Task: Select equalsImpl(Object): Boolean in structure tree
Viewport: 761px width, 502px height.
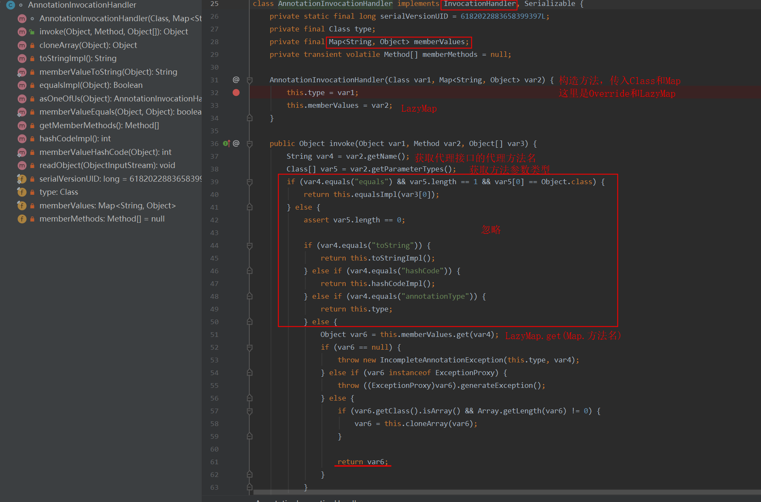Action: [91, 85]
